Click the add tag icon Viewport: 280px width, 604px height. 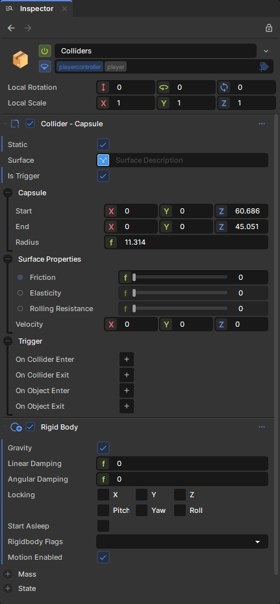point(264,66)
